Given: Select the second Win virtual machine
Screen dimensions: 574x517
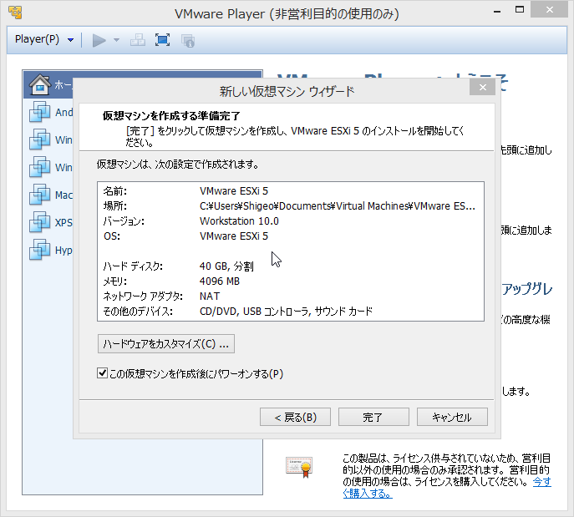Looking at the screenshot, I should 50,167.
